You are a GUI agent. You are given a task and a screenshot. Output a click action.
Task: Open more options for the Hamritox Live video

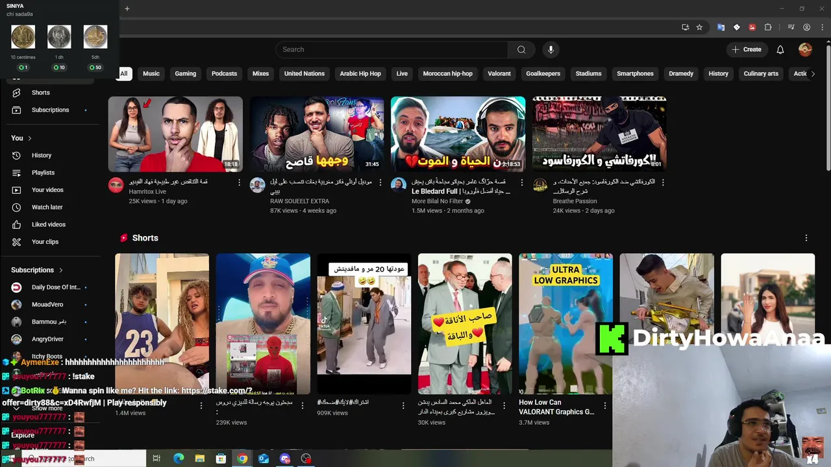[x=239, y=182]
